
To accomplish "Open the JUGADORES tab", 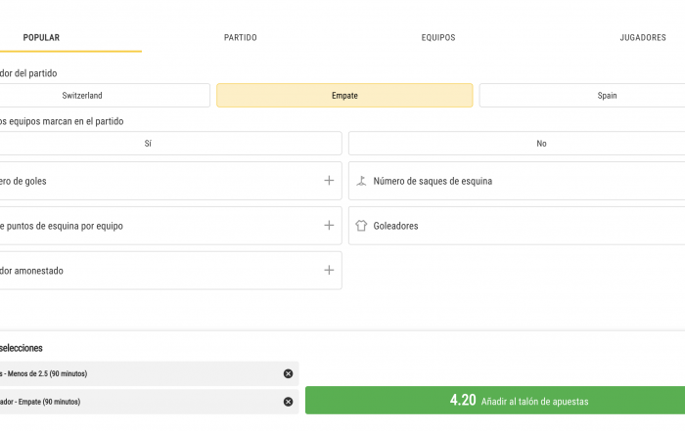I will 643,37.
